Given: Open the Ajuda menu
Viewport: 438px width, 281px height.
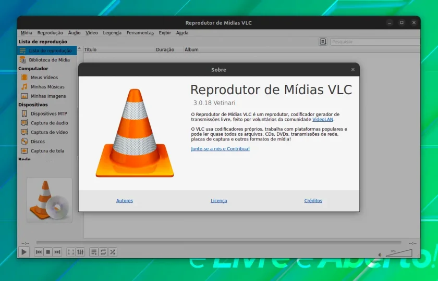Looking at the screenshot, I should (x=182, y=33).
